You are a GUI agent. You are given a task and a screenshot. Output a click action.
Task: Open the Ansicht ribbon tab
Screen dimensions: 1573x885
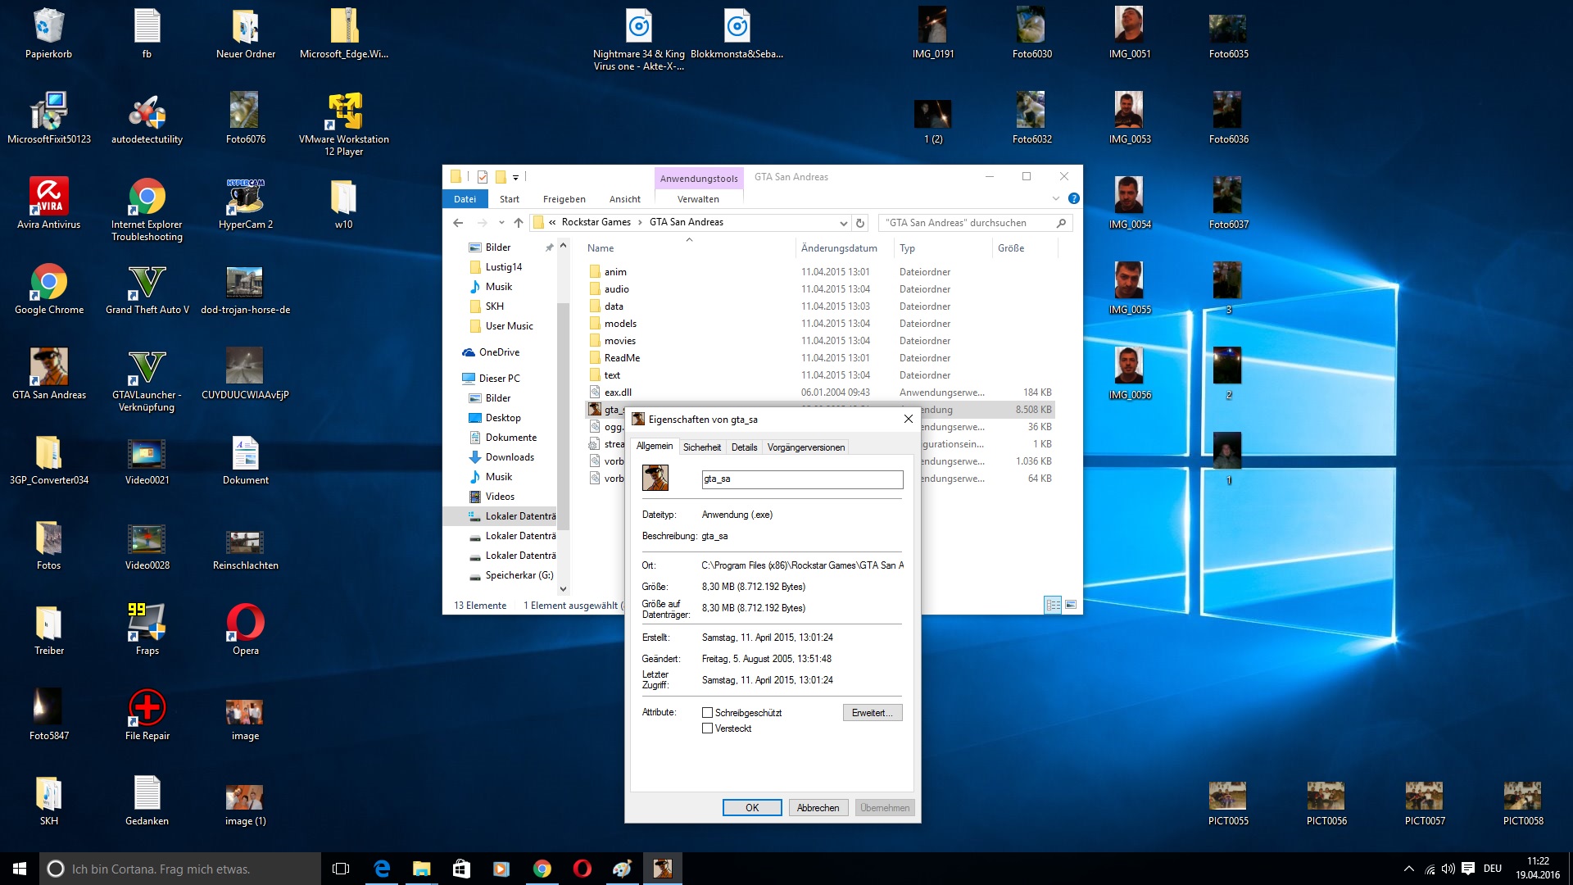point(624,199)
